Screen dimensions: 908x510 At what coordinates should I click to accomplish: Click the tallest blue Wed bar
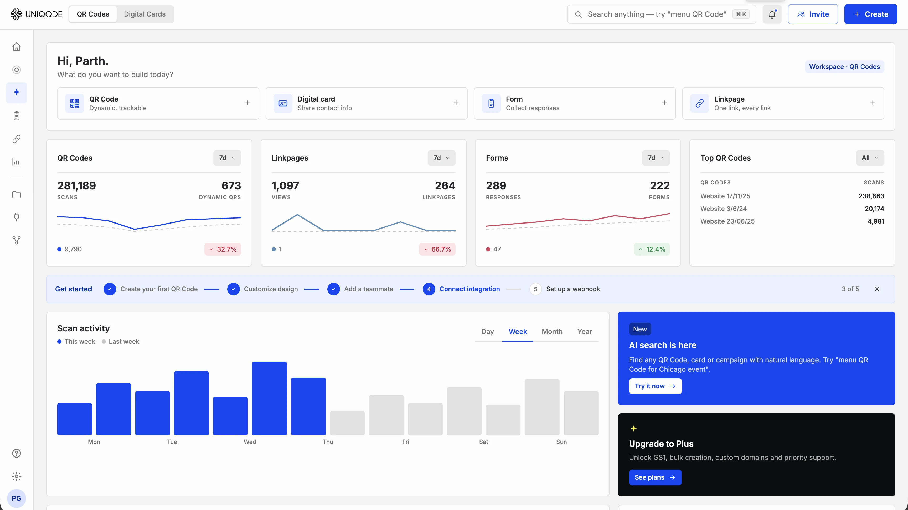pos(269,398)
